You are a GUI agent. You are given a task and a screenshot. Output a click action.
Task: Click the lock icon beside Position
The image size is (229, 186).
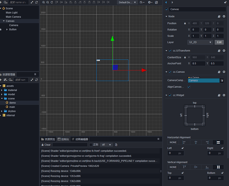(185, 23)
